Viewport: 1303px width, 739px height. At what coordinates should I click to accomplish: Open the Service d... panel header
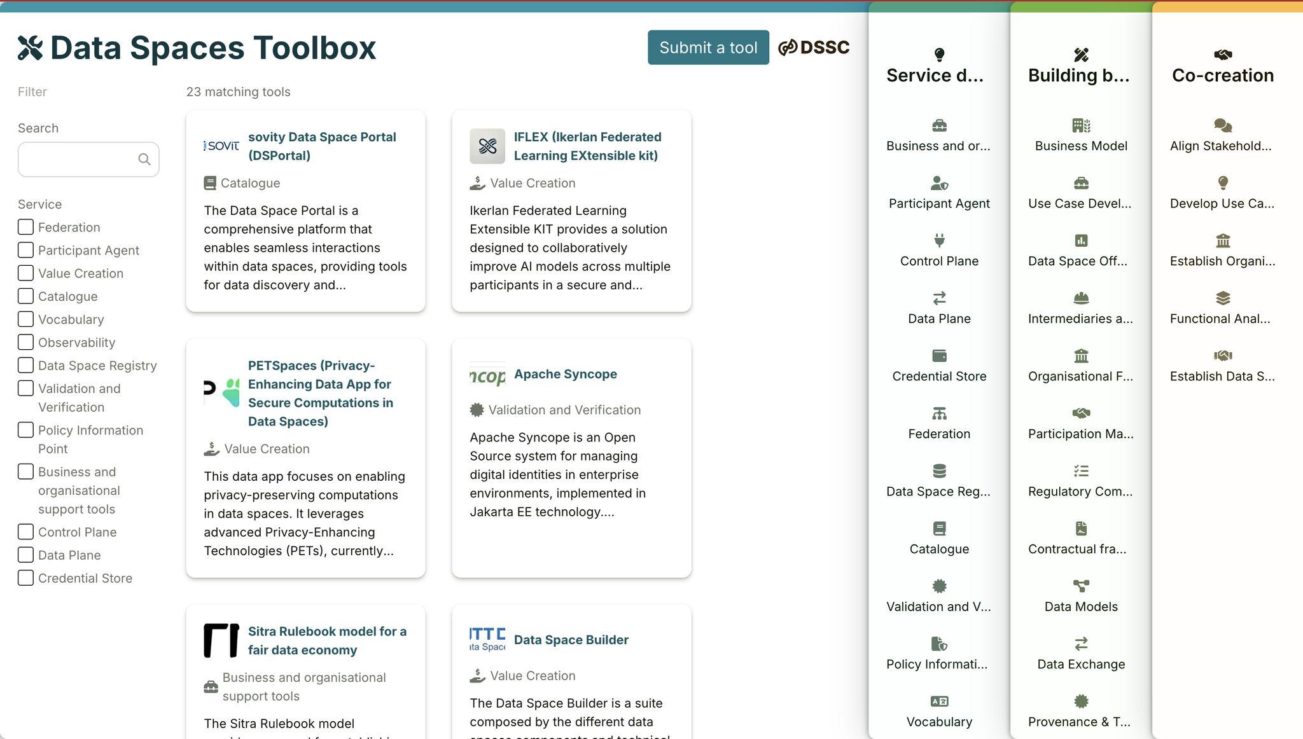pyautogui.click(x=935, y=66)
